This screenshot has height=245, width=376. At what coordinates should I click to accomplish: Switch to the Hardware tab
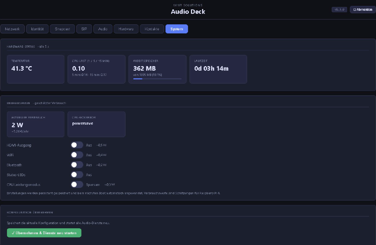[x=126, y=29]
